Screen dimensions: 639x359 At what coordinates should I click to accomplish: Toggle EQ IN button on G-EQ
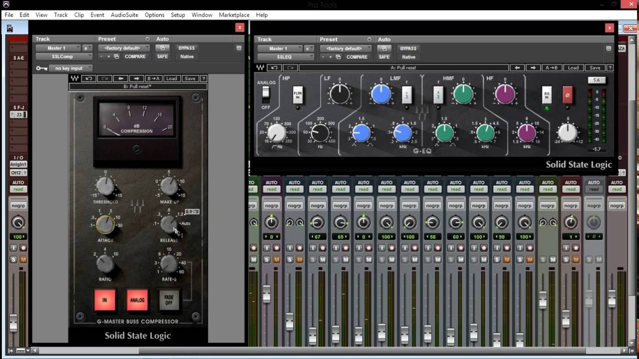point(547,95)
